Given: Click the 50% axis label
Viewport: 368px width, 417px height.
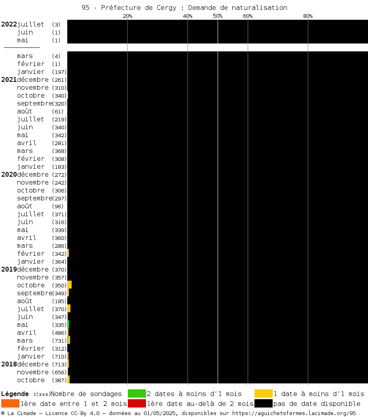Looking at the screenshot, I should (x=218, y=16).
